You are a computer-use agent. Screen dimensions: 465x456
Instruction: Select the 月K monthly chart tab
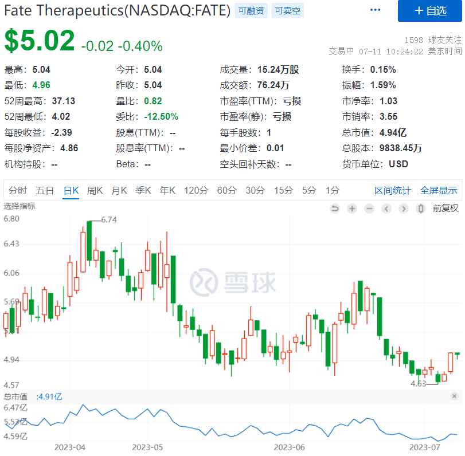click(119, 190)
